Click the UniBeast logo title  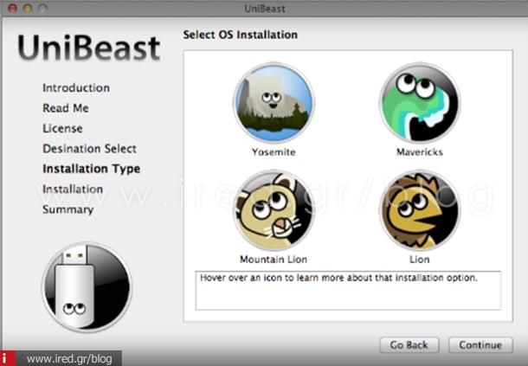coord(89,48)
